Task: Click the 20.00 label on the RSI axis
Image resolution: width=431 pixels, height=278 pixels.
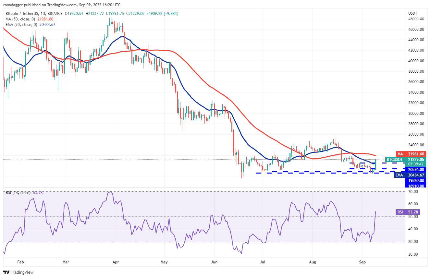Action: [413, 254]
